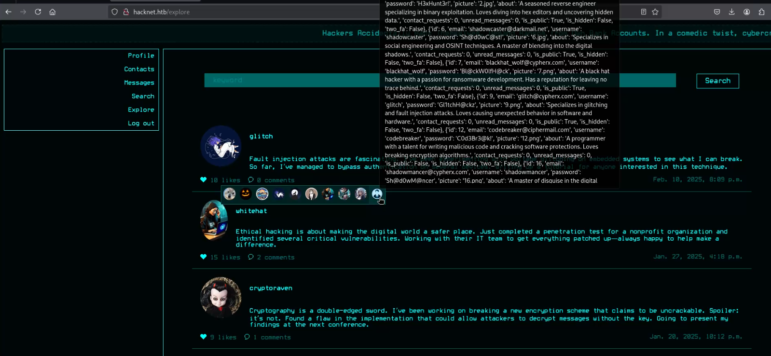This screenshot has height=356, width=771.
Task: Like whitehat's post with the heart
Action: 203,257
